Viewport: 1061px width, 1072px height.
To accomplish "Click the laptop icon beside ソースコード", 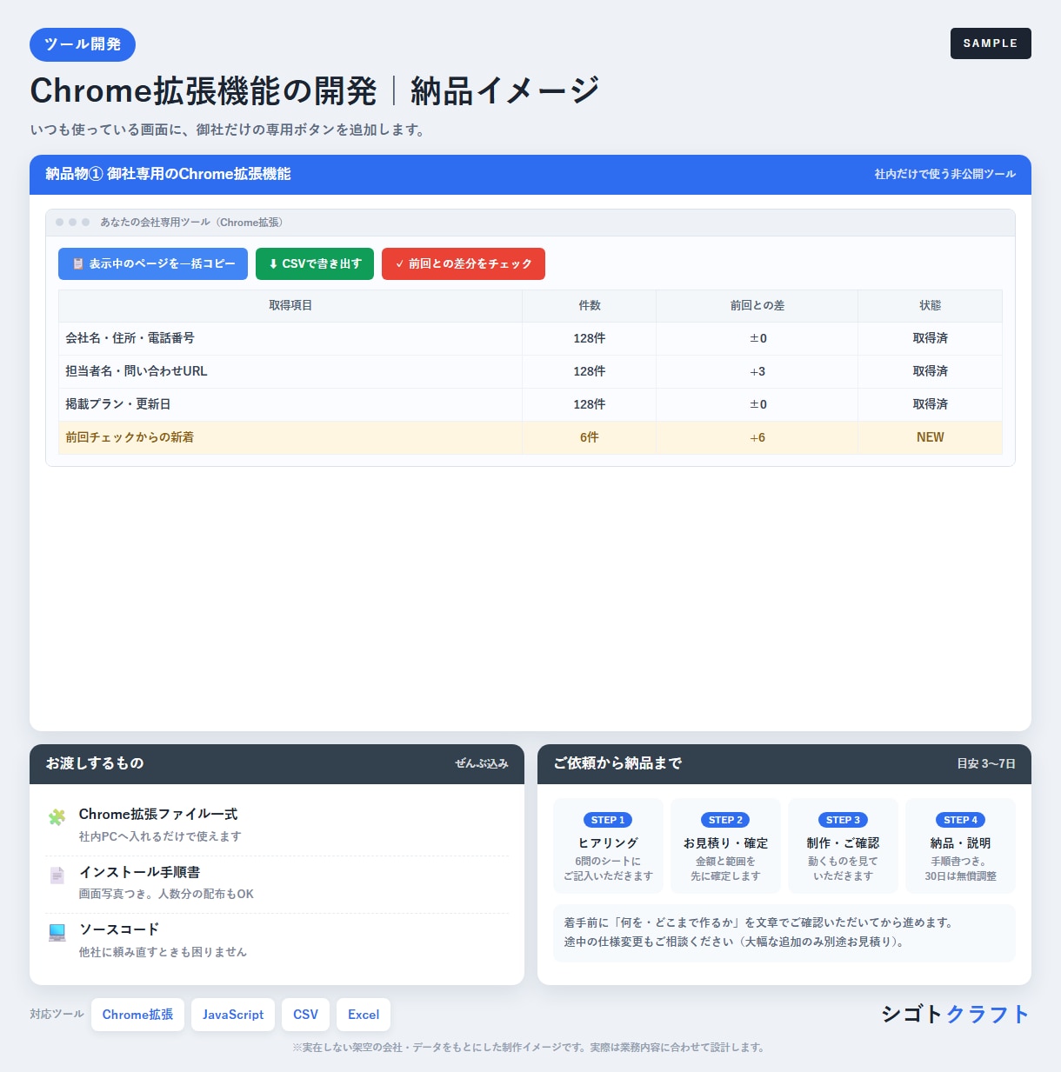I will coord(57,933).
